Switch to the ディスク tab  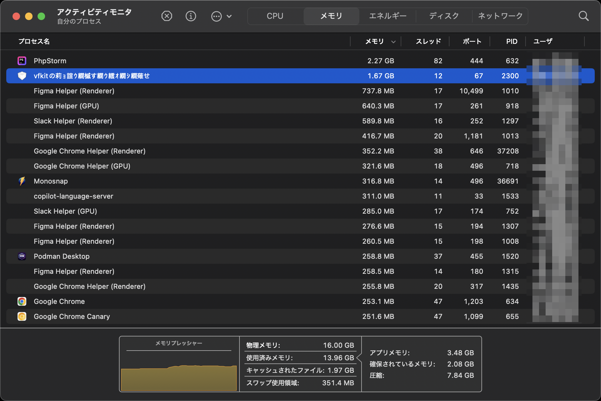click(444, 16)
